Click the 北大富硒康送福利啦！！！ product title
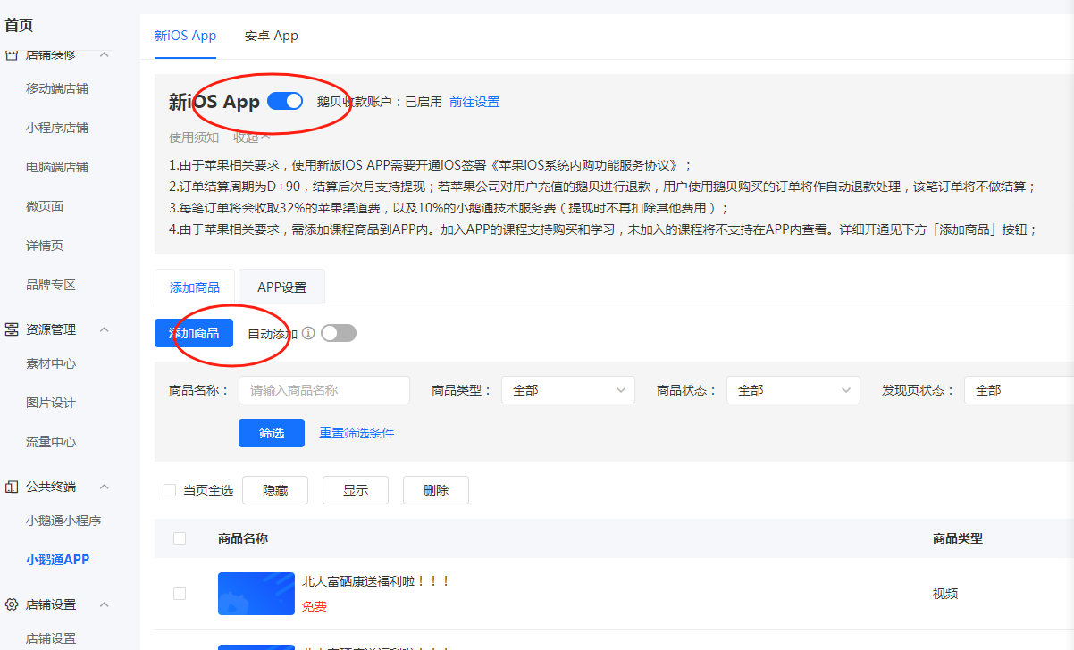This screenshot has height=650, width=1074. (x=376, y=581)
